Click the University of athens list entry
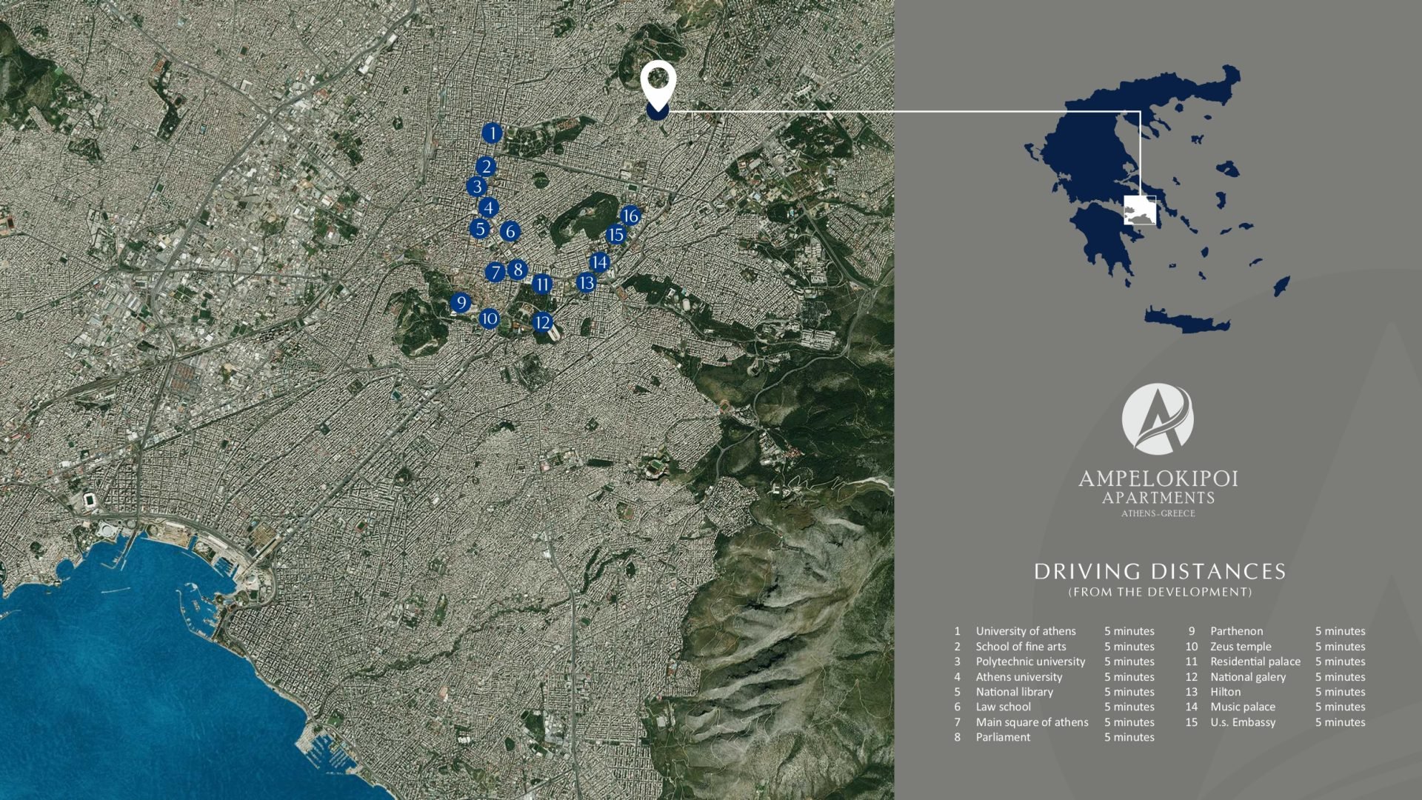The width and height of the screenshot is (1422, 800). point(1025,631)
